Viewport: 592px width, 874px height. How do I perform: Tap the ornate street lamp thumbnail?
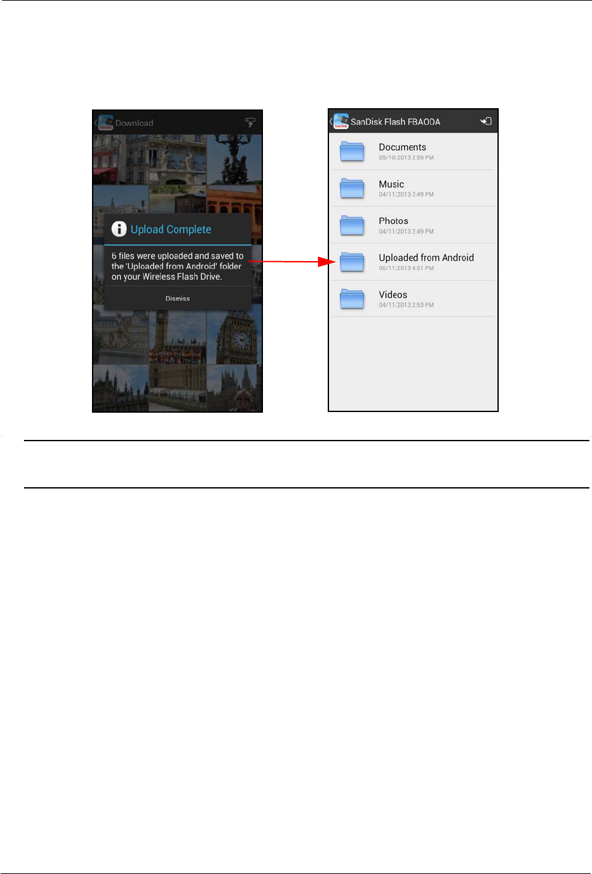point(234,159)
